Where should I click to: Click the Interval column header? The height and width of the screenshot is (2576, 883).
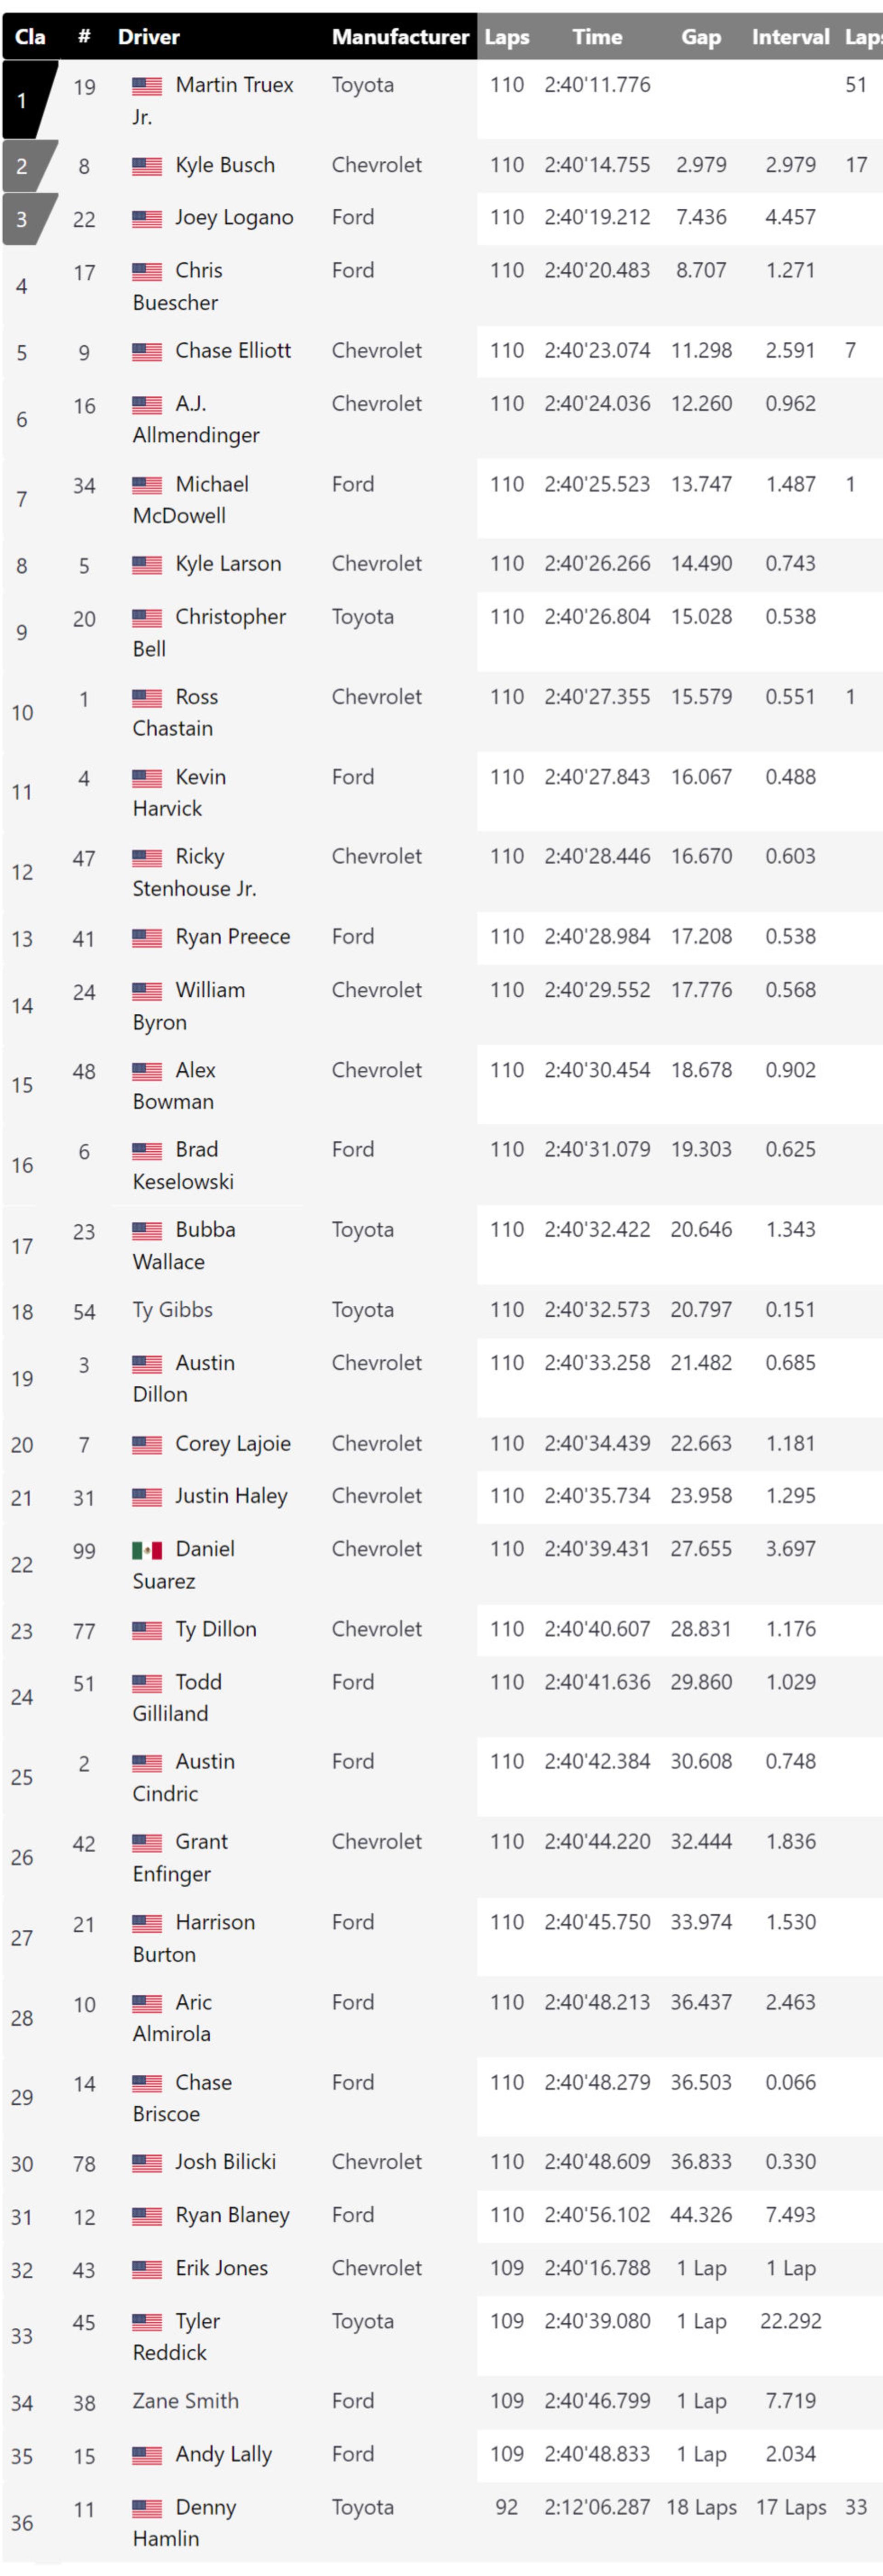pyautogui.click(x=790, y=37)
